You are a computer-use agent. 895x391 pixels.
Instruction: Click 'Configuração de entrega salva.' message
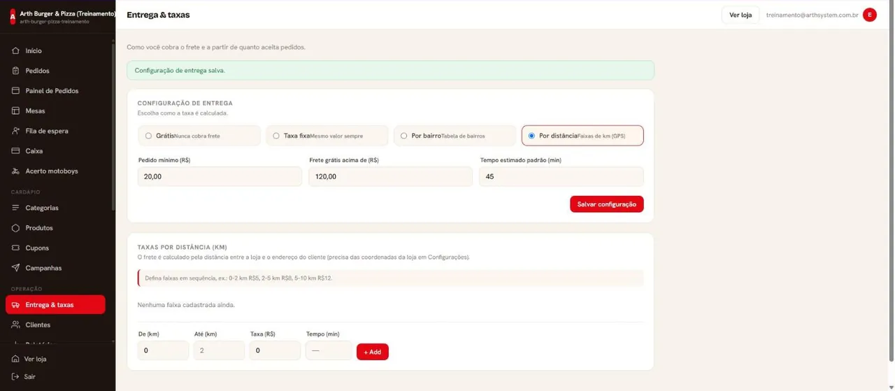pos(180,71)
